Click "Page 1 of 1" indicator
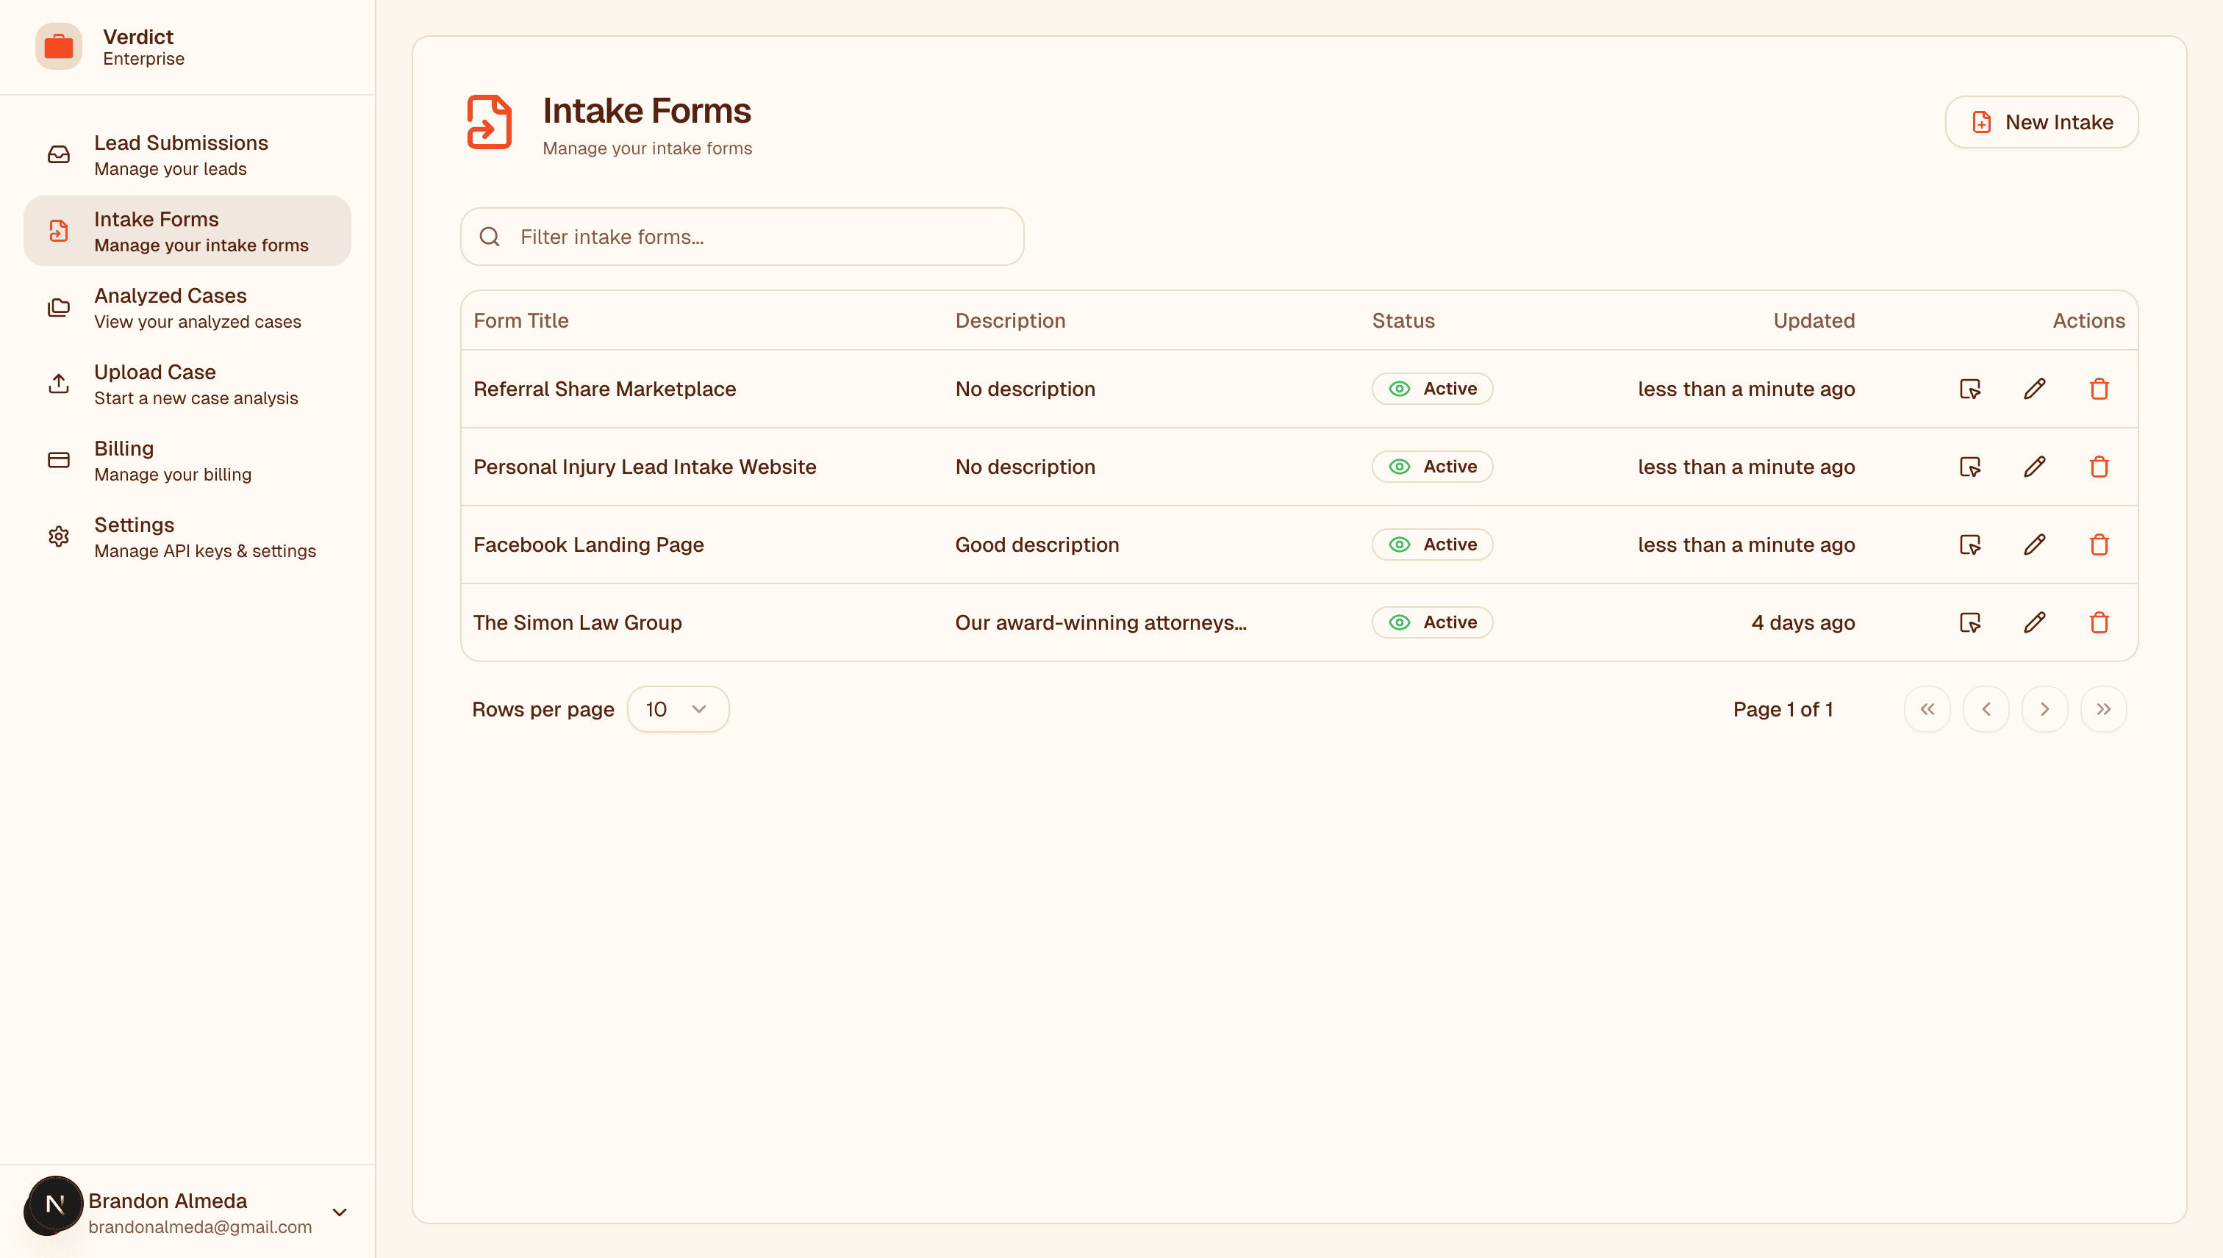 click(x=1783, y=709)
